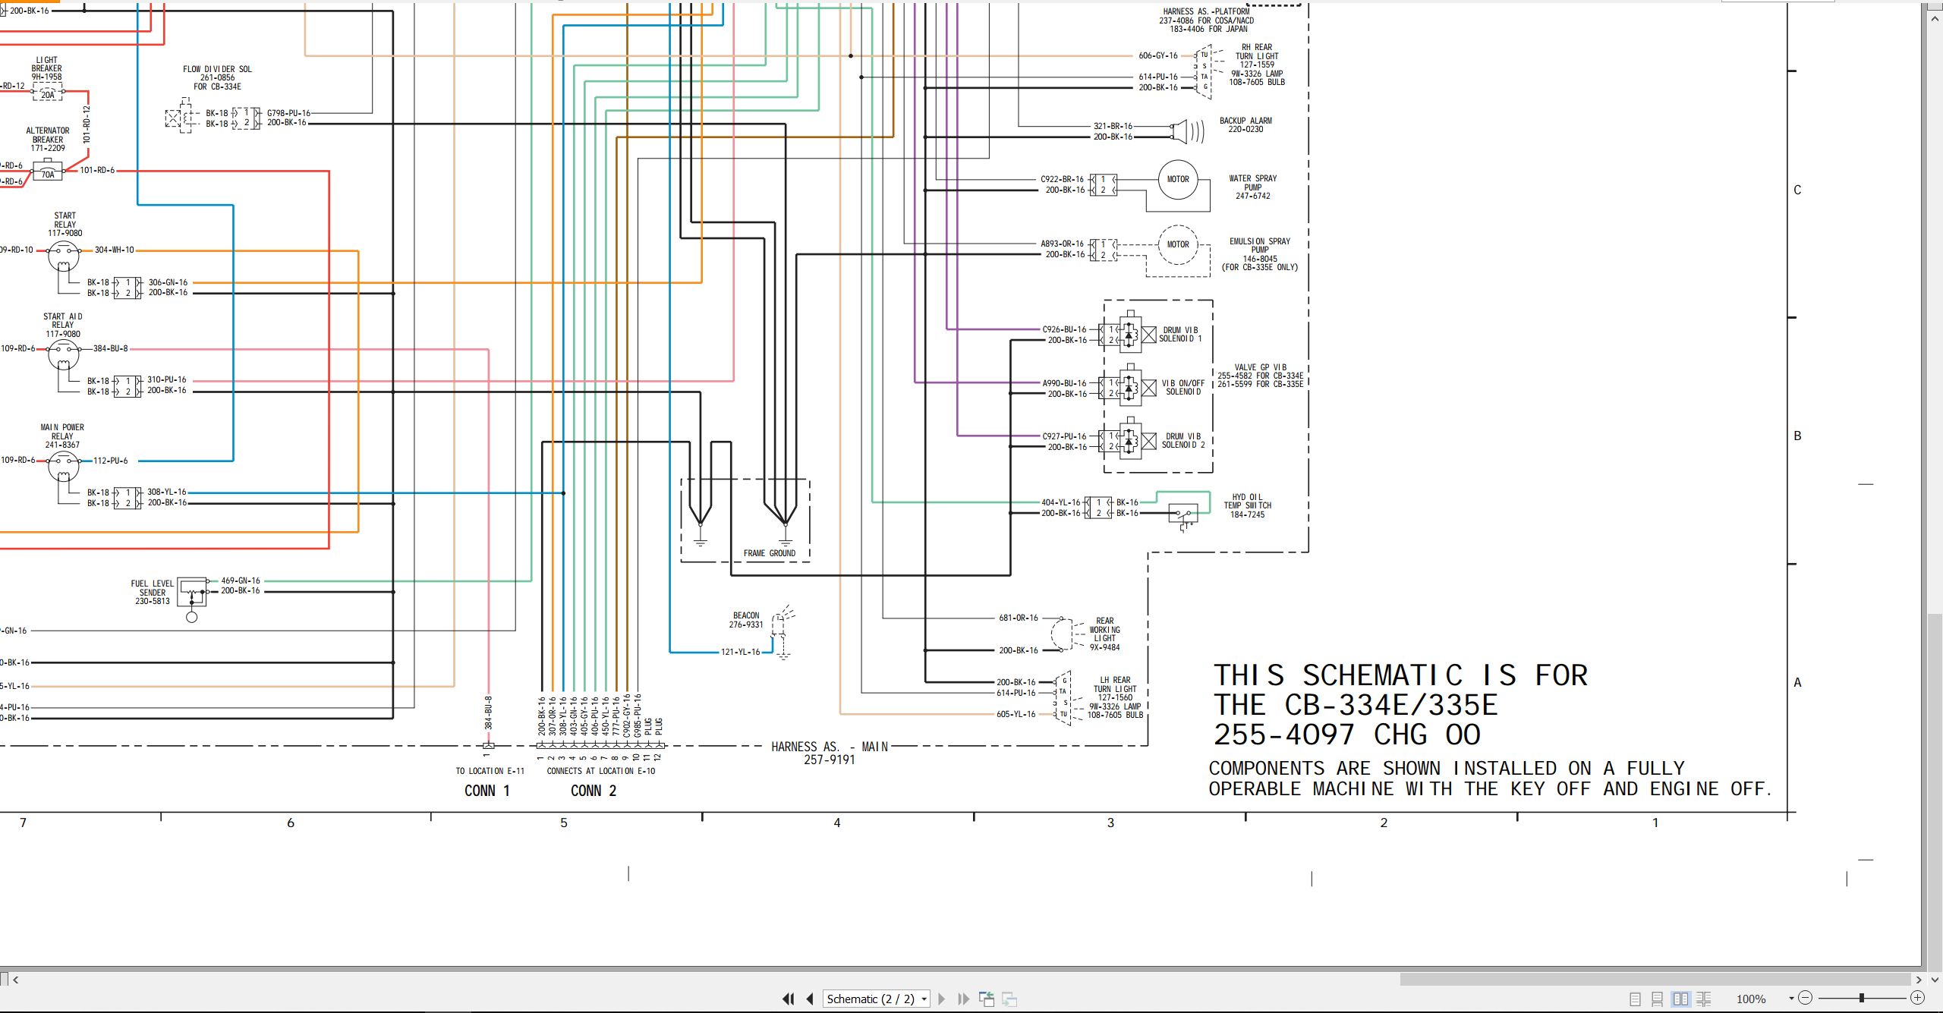Open the Schematic (2 / 2) page selector
The height and width of the screenshot is (1013, 1943).
(877, 999)
